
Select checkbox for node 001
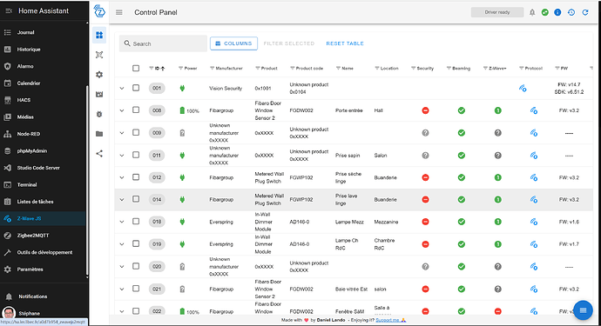136,88
